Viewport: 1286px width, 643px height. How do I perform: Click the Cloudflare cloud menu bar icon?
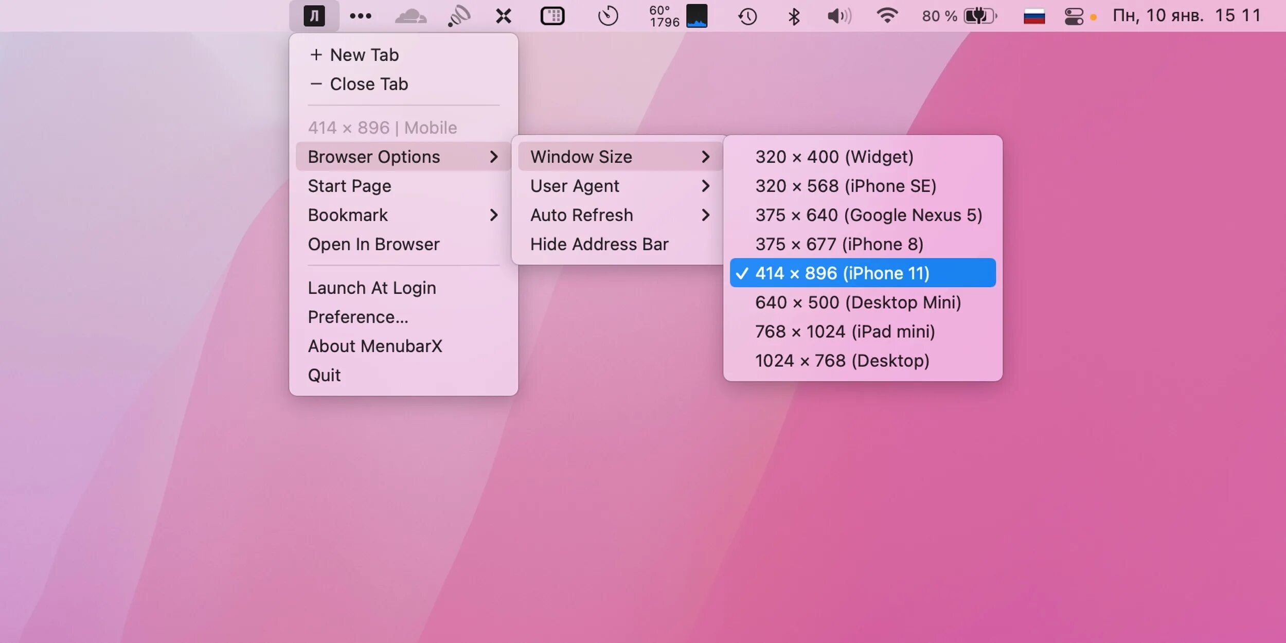(x=410, y=16)
